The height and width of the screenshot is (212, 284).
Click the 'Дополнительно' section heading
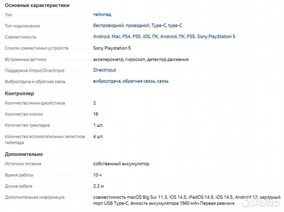[24, 154]
